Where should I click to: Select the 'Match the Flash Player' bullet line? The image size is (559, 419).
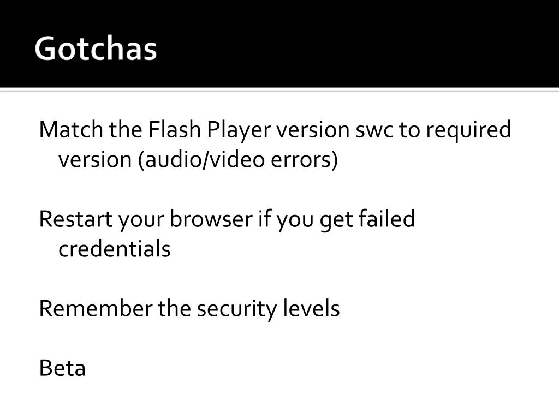click(x=275, y=130)
